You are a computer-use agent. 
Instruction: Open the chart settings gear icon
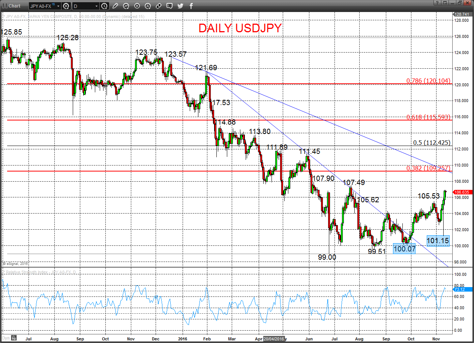pyautogui.click(x=66, y=6)
